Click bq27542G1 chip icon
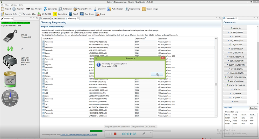259x139 pixels. point(10,61)
